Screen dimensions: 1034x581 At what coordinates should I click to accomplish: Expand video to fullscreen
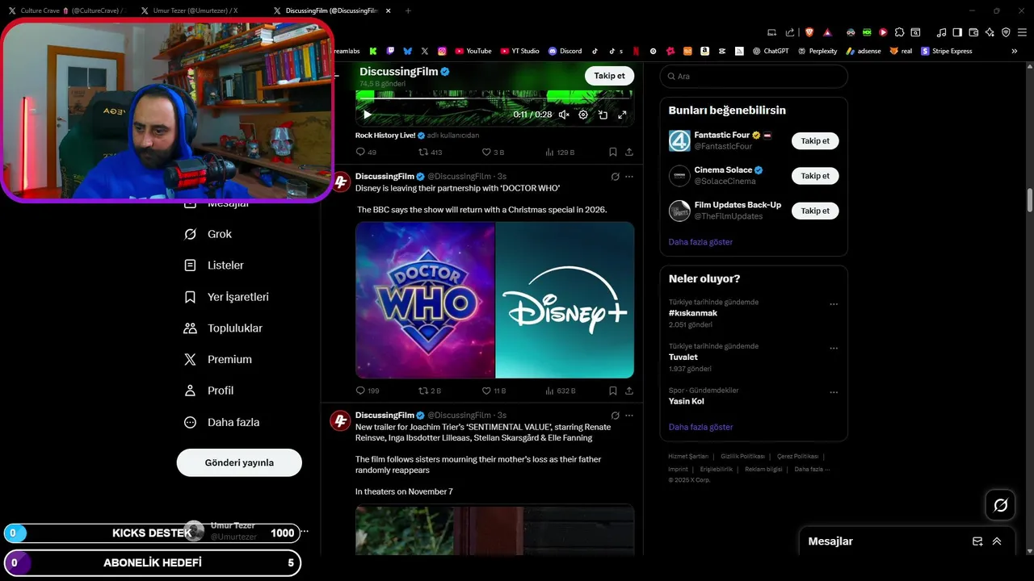pyautogui.click(x=622, y=115)
